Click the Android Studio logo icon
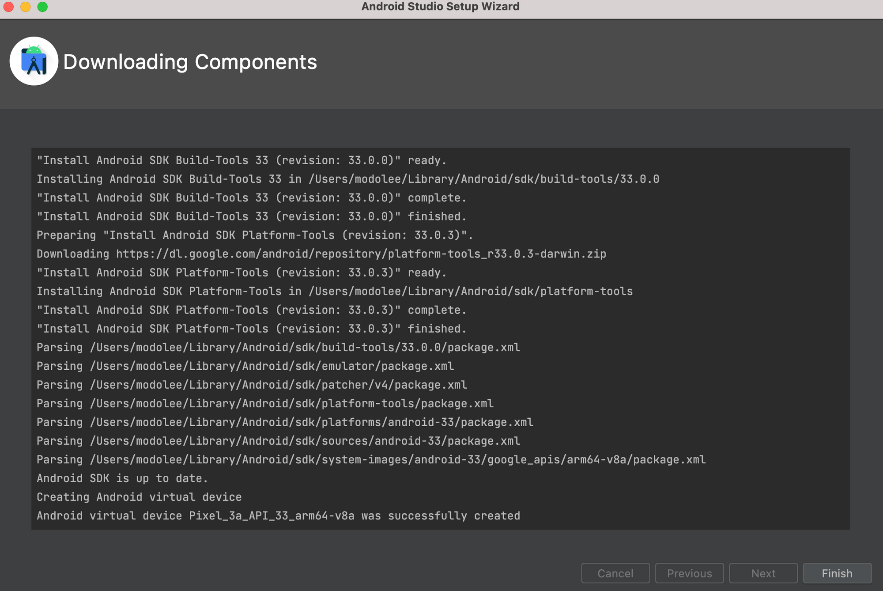Image resolution: width=883 pixels, height=591 pixels. click(x=34, y=61)
